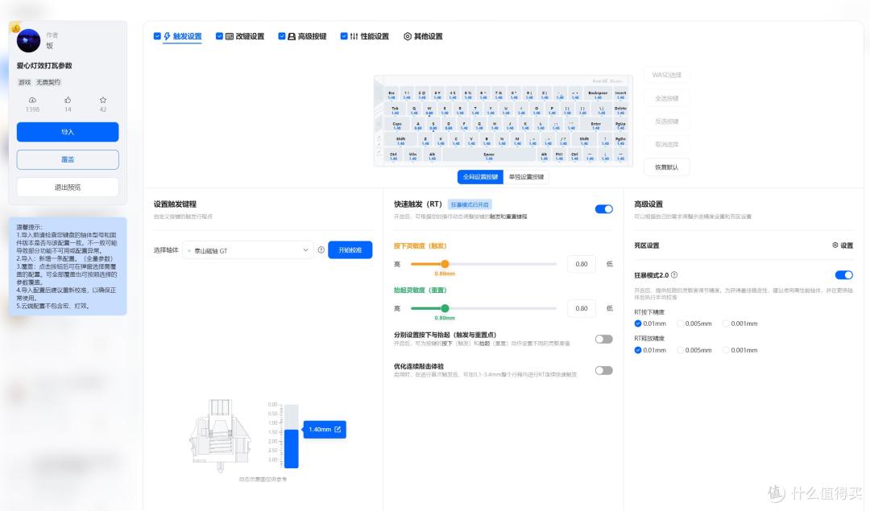Turn off the 快速触发 (RT) switch

click(x=603, y=209)
